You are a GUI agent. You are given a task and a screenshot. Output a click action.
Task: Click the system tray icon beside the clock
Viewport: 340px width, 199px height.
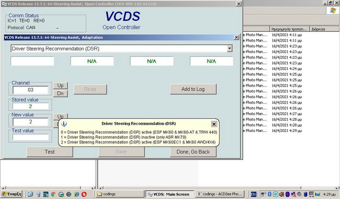coord(317,194)
